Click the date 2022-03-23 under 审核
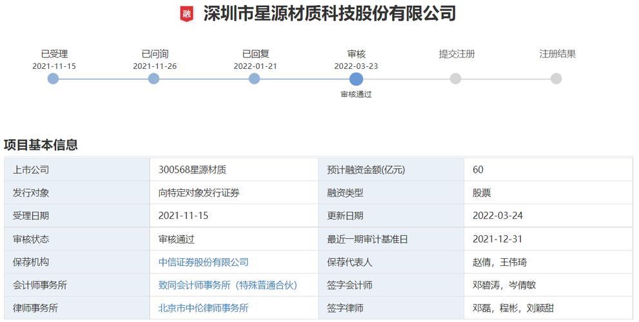The image size is (639, 322). [x=356, y=66]
